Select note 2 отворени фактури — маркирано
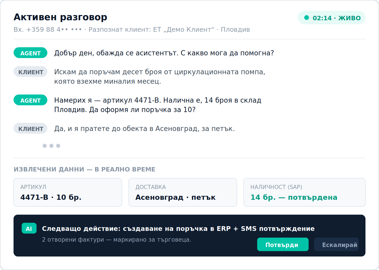This screenshot has width=379, height=270. (x=117, y=240)
